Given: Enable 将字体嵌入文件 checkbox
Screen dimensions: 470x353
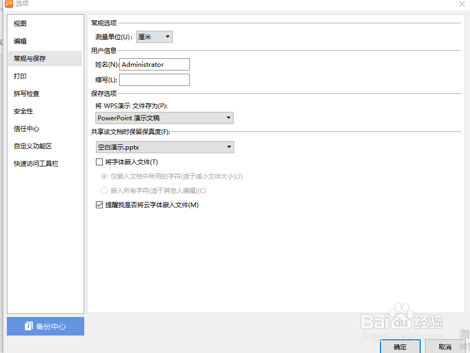Looking at the screenshot, I should tap(99, 162).
